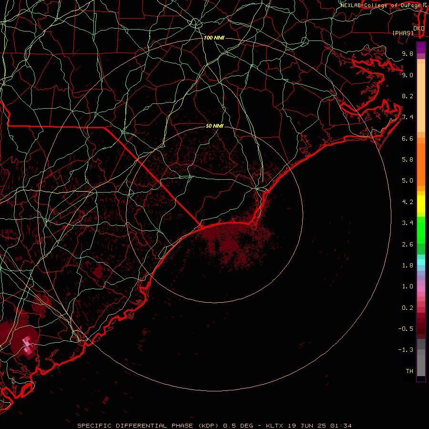Select the TH threshold label
The image size is (429, 429).
[x=409, y=371]
